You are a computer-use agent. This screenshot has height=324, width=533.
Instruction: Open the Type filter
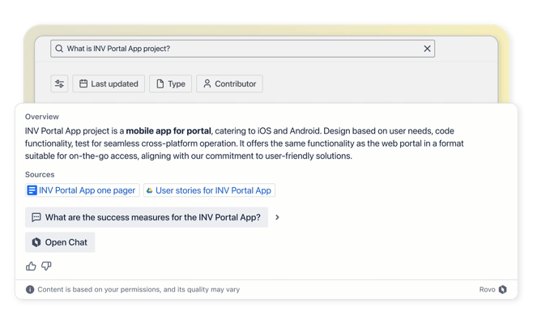pyautogui.click(x=171, y=83)
